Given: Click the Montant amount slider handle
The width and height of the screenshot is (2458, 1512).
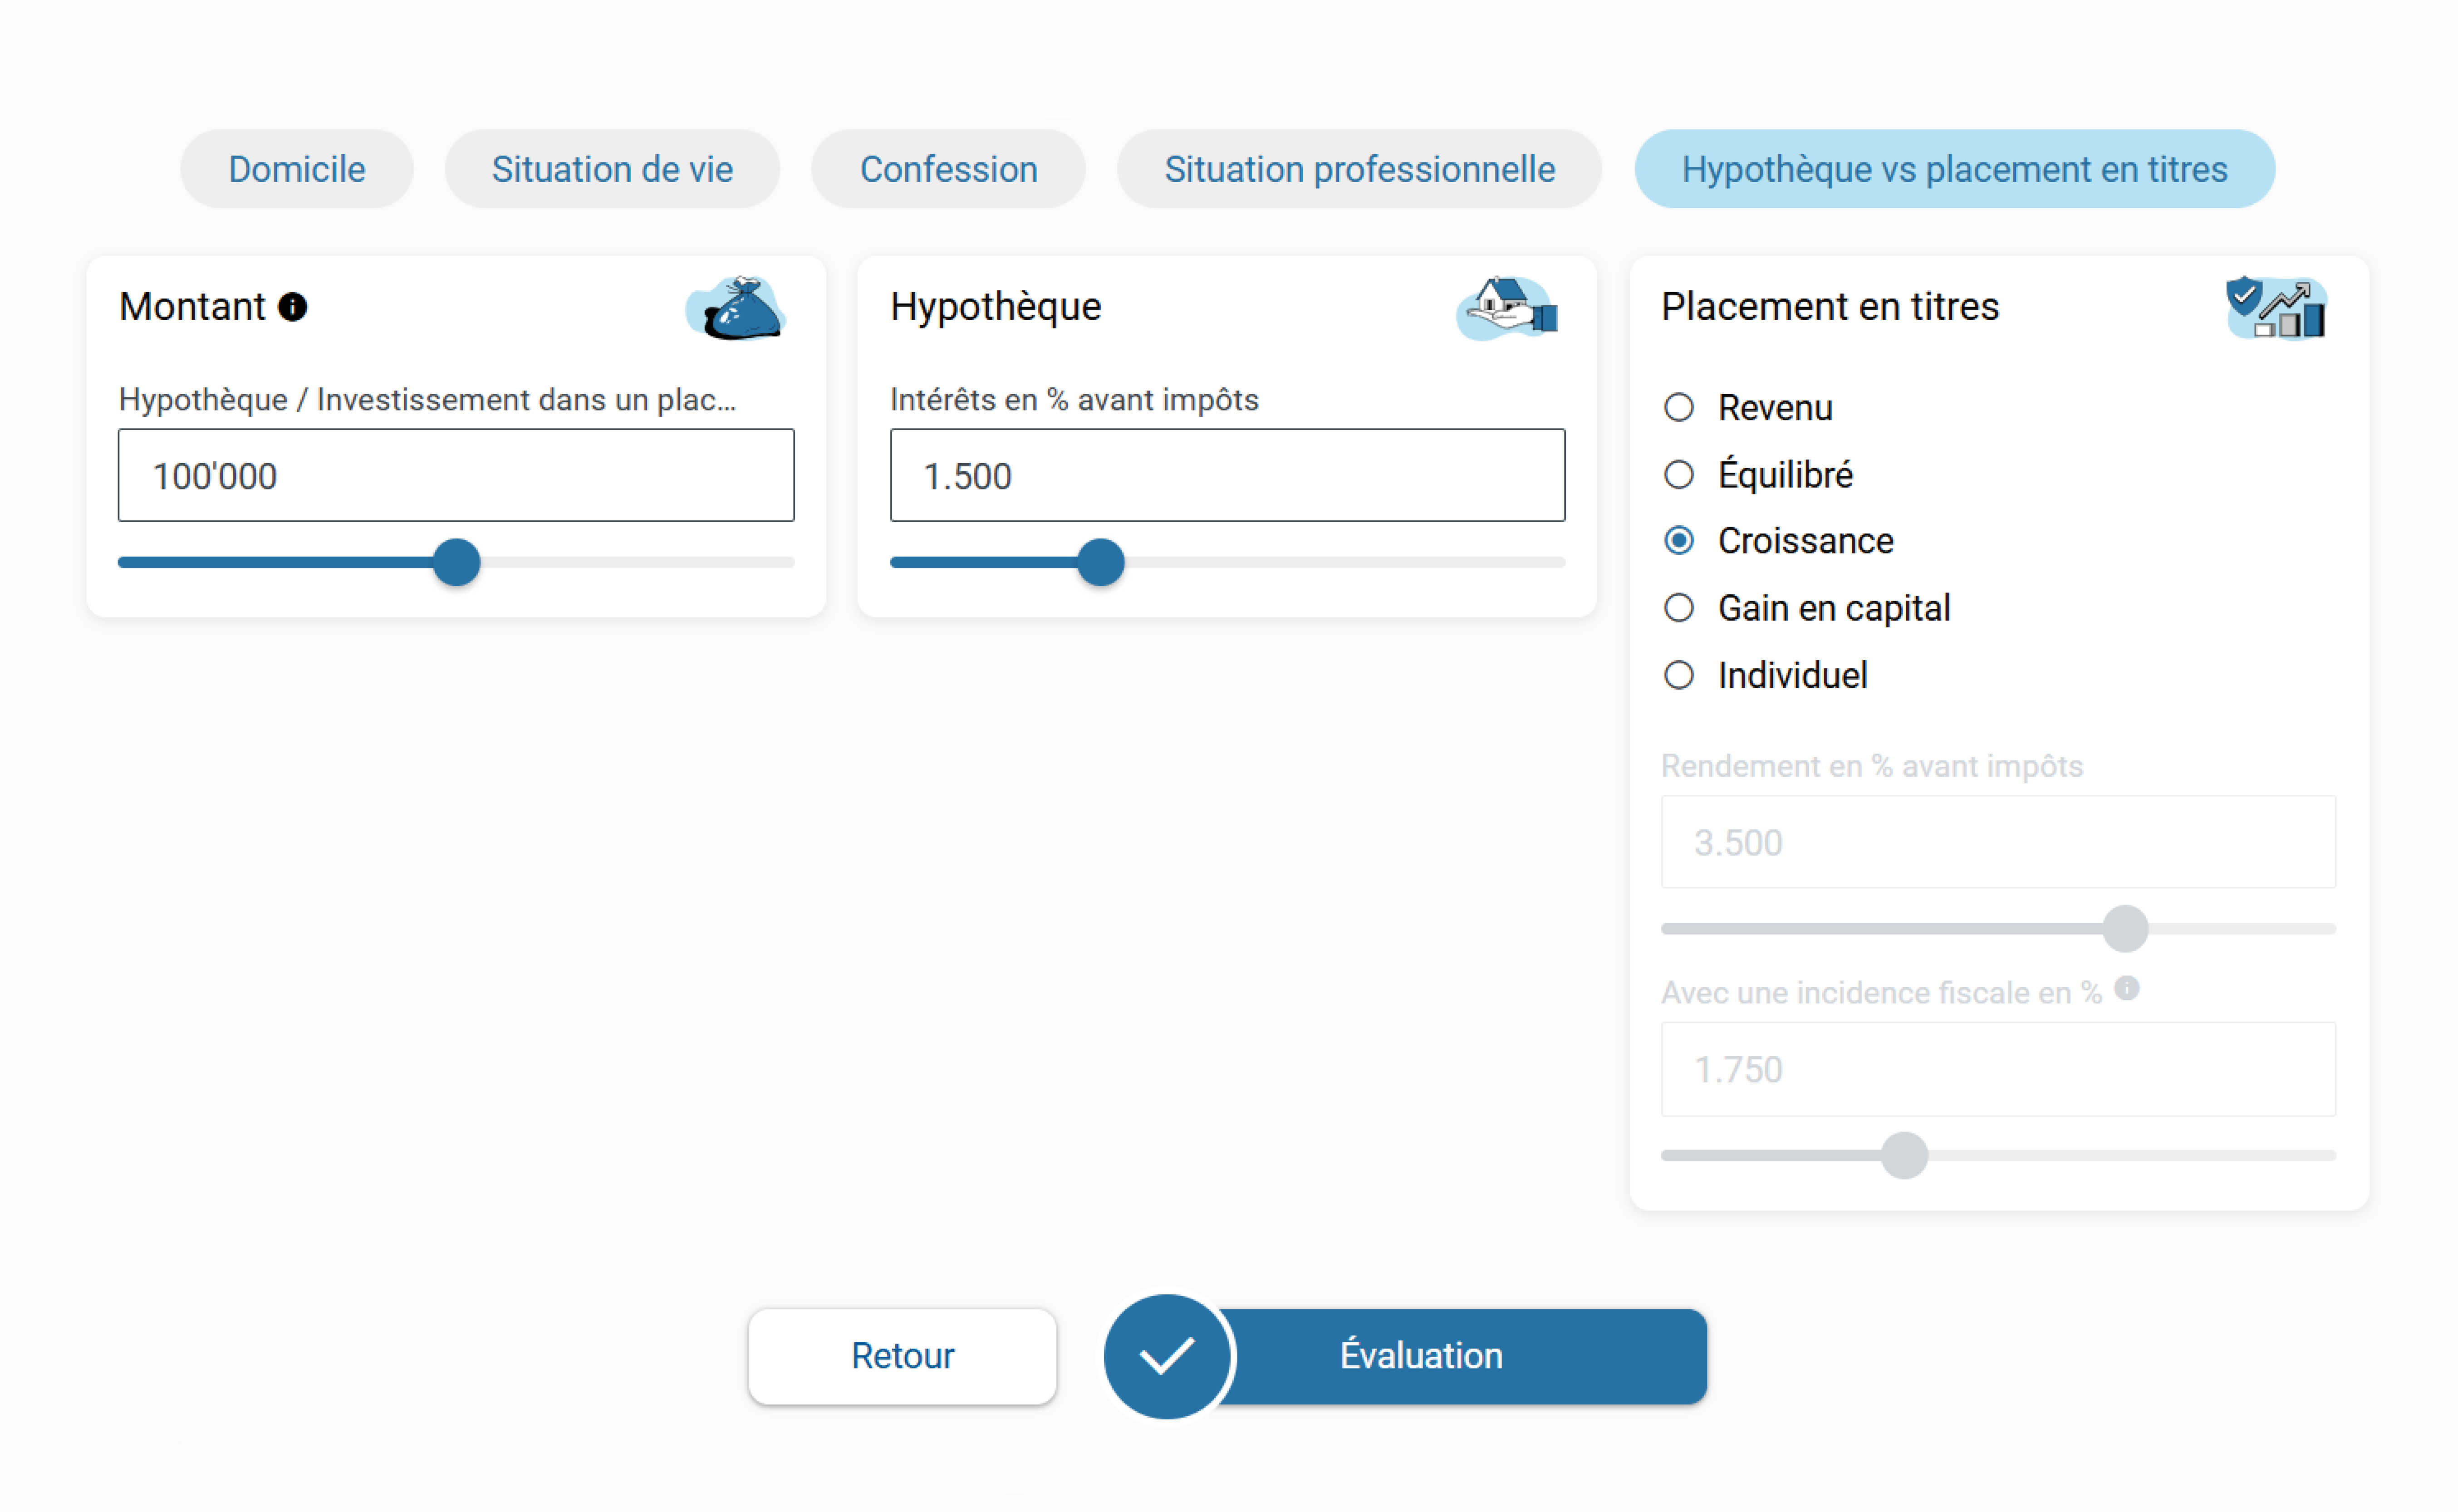Looking at the screenshot, I should pos(457,562).
